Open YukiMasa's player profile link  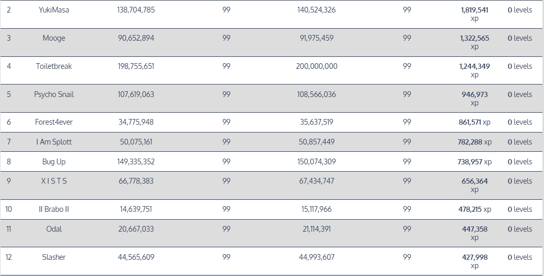(54, 10)
